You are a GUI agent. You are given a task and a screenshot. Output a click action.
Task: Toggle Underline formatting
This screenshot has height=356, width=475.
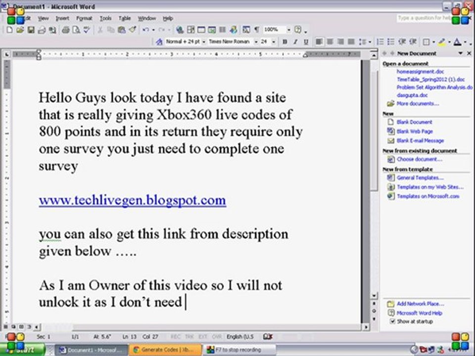[306, 42]
